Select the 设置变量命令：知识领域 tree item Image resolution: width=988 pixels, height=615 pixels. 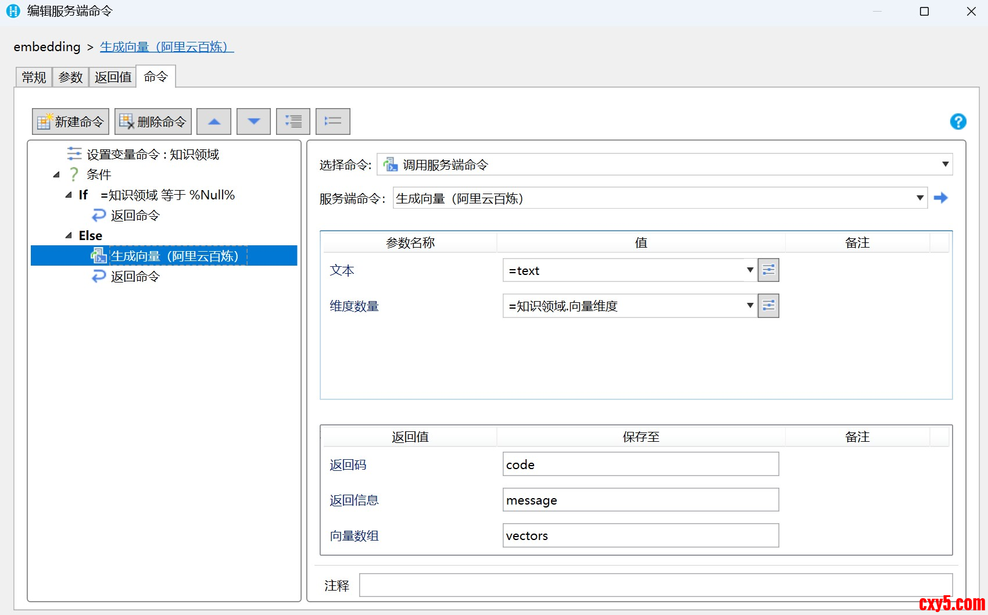[152, 154]
